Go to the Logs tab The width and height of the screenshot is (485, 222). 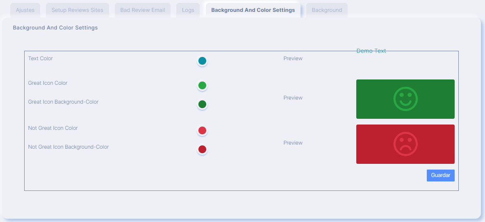click(188, 10)
